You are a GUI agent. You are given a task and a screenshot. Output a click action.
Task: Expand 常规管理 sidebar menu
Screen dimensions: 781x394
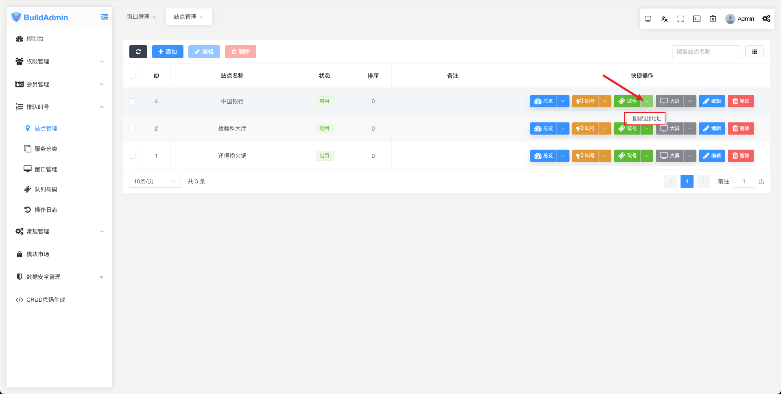tap(59, 231)
